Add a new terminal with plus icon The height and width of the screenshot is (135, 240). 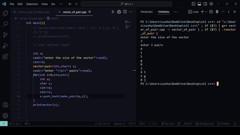click(202, 12)
